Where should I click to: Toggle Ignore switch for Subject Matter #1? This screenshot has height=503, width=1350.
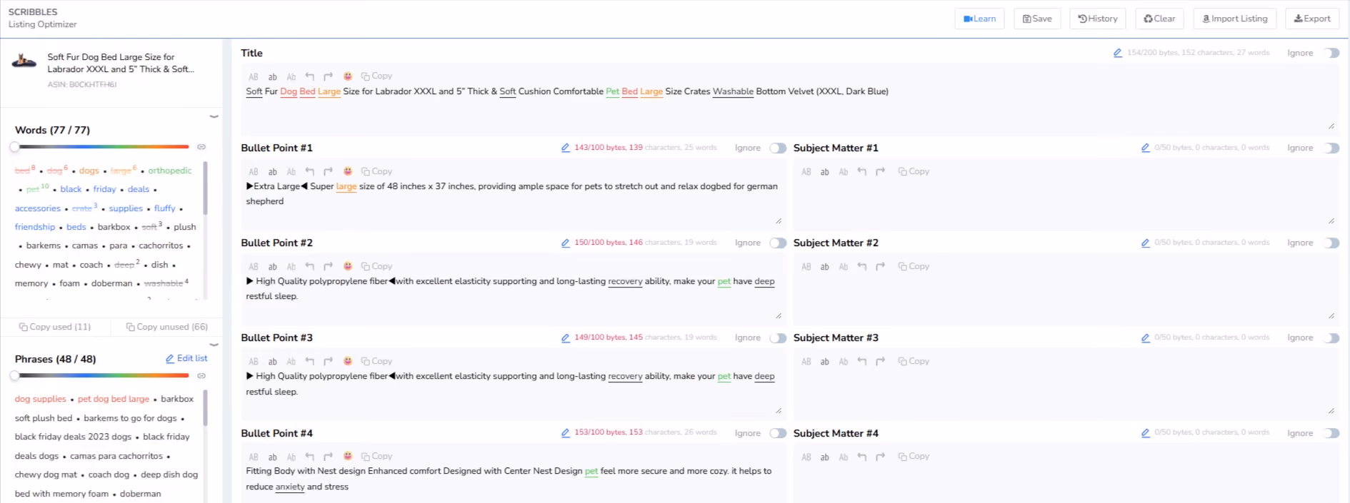tap(1331, 148)
